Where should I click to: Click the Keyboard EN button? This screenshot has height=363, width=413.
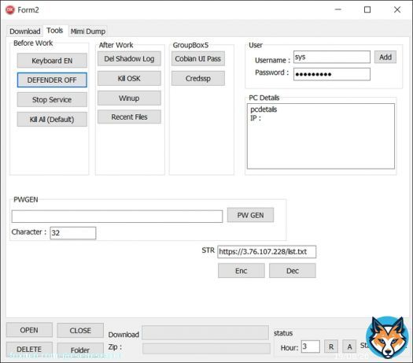[52, 61]
